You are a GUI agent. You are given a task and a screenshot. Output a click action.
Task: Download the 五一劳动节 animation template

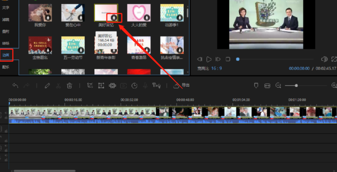click(x=81, y=50)
